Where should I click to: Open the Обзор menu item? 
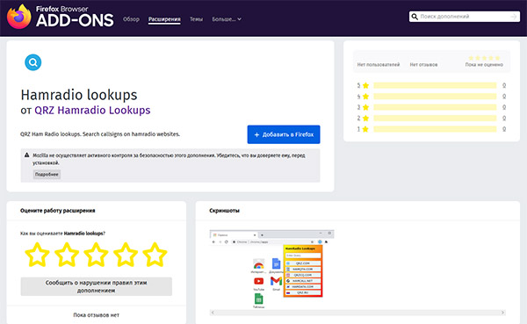click(131, 19)
